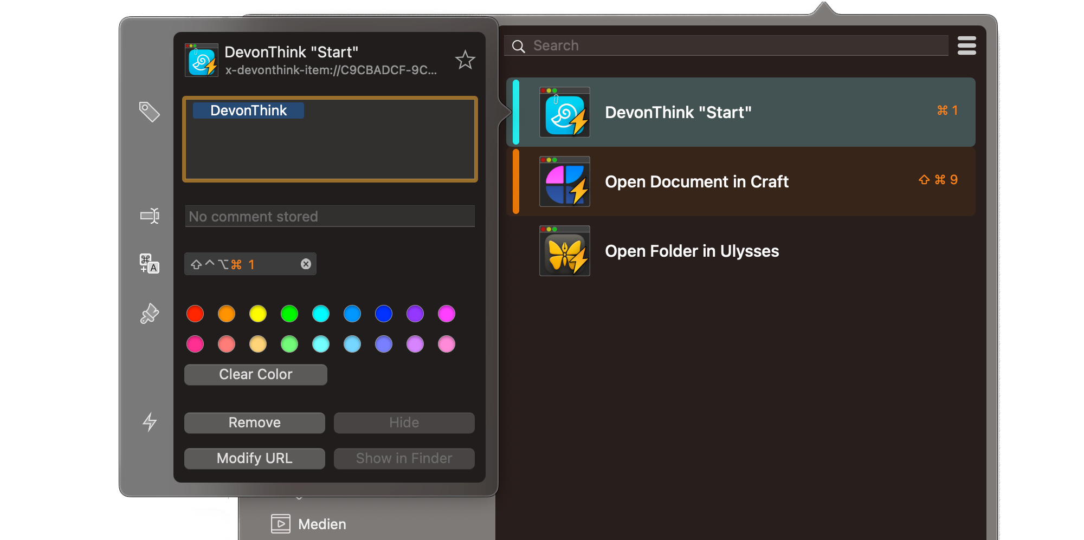Click the DevonThink "Start" title in header
This screenshot has height=540, width=1084.
292,52
